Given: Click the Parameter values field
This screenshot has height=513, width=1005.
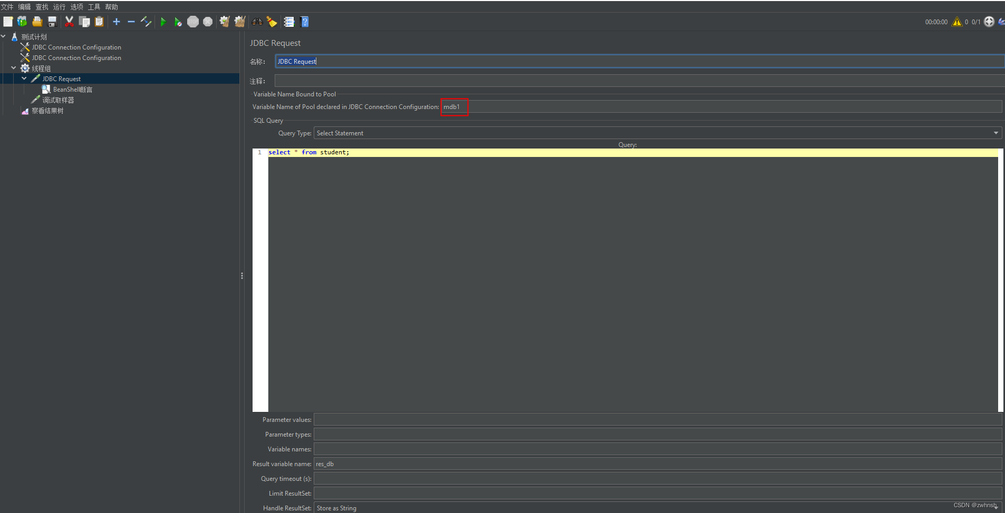Looking at the screenshot, I should click(658, 419).
